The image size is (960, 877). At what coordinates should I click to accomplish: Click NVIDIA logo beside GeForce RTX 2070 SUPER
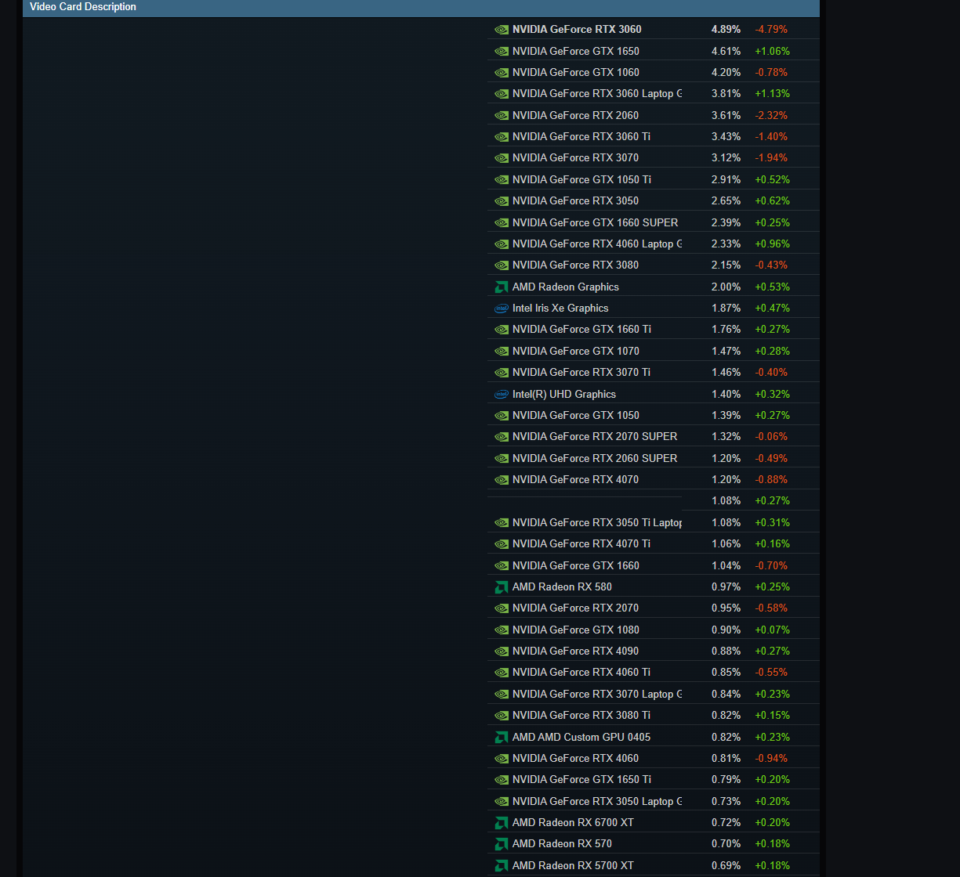coord(502,437)
